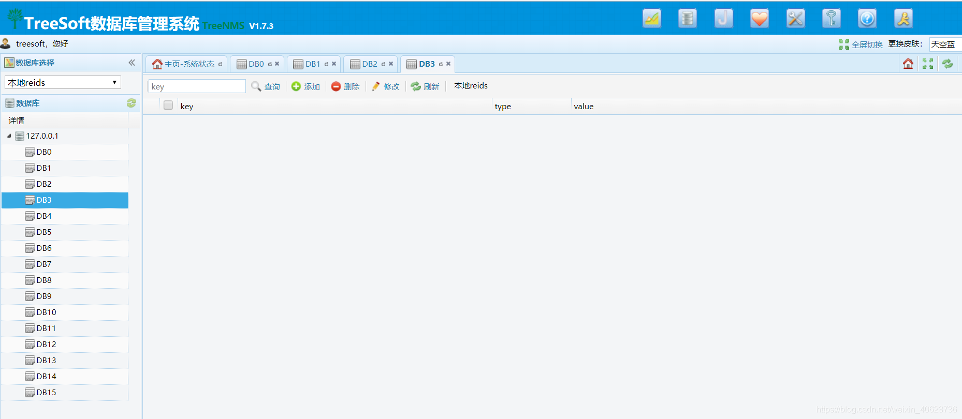Click the 删除 delete button
The width and height of the screenshot is (962, 419).
tap(345, 86)
